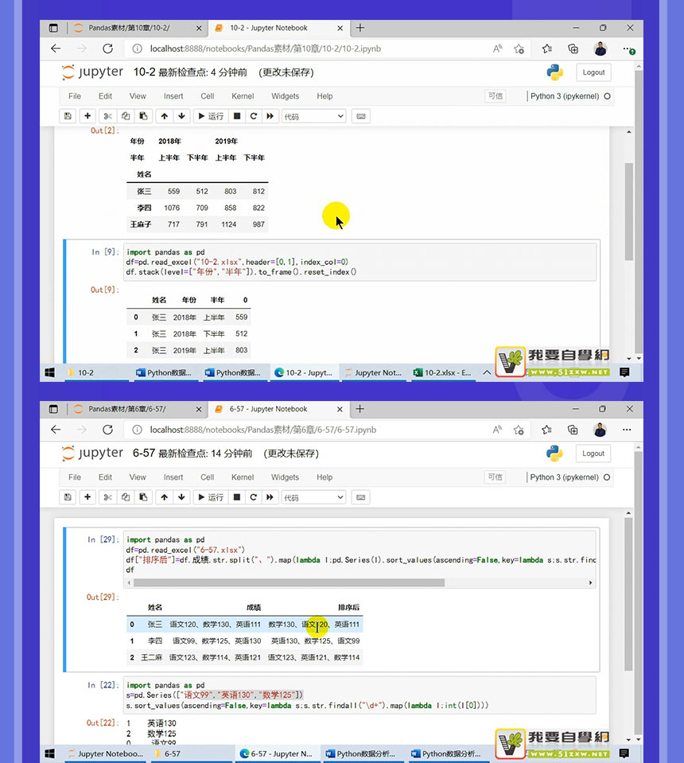The image size is (684, 763).
Task: Click the Jupyter logo in the 6-57 window
Action: click(92, 453)
